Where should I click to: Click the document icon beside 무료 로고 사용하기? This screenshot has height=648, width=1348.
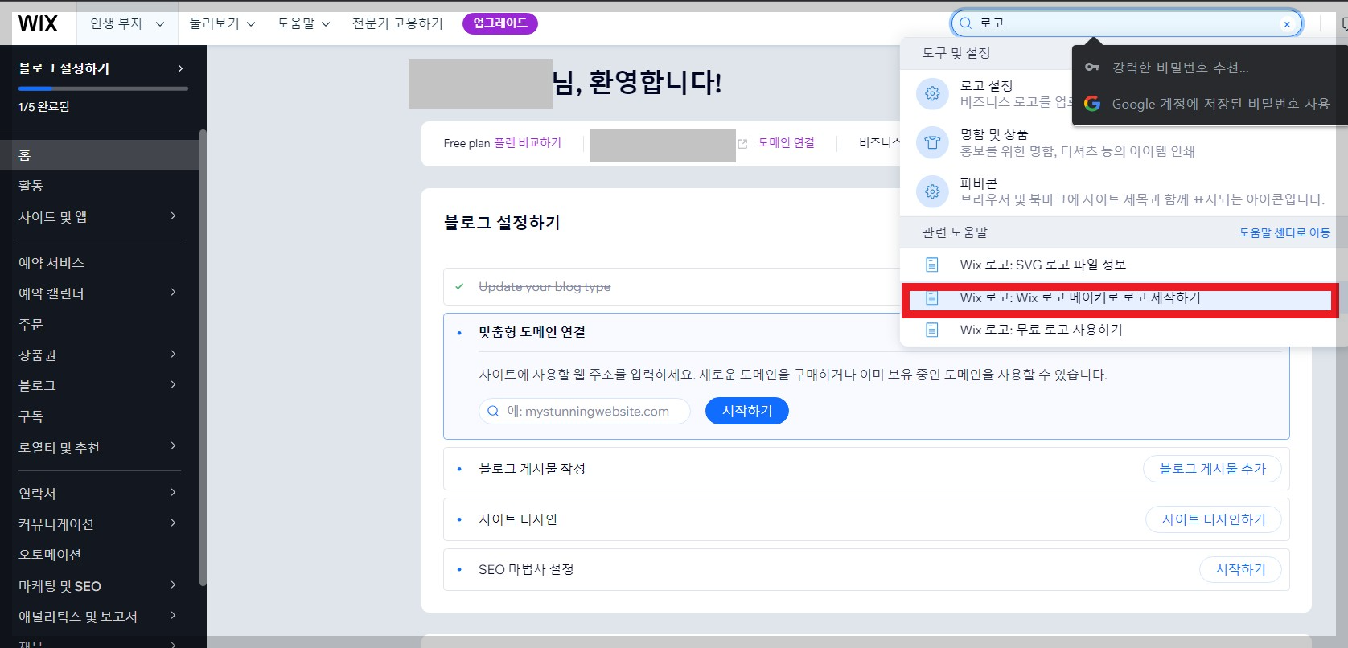click(931, 330)
